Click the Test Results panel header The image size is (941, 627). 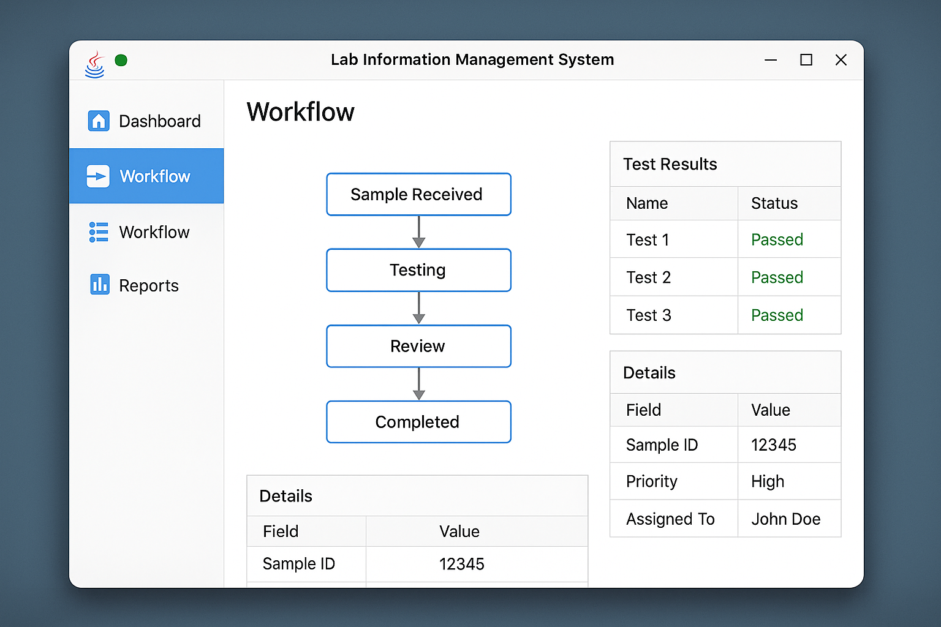(670, 163)
